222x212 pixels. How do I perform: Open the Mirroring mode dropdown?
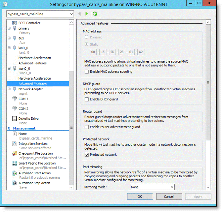tap(152, 187)
